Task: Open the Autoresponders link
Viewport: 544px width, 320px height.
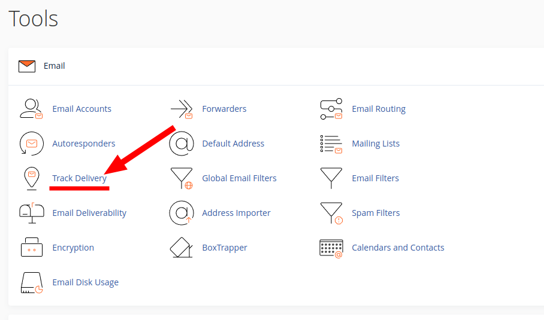Action: tap(84, 144)
